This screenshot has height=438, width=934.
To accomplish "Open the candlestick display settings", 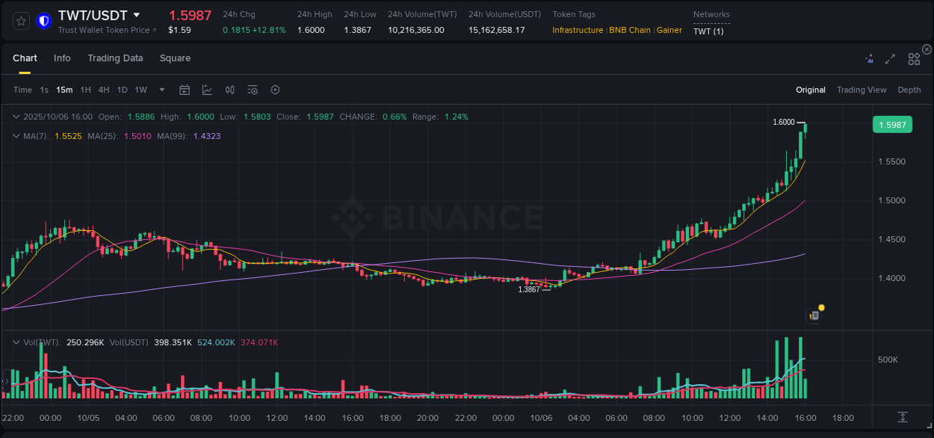I will click(229, 90).
